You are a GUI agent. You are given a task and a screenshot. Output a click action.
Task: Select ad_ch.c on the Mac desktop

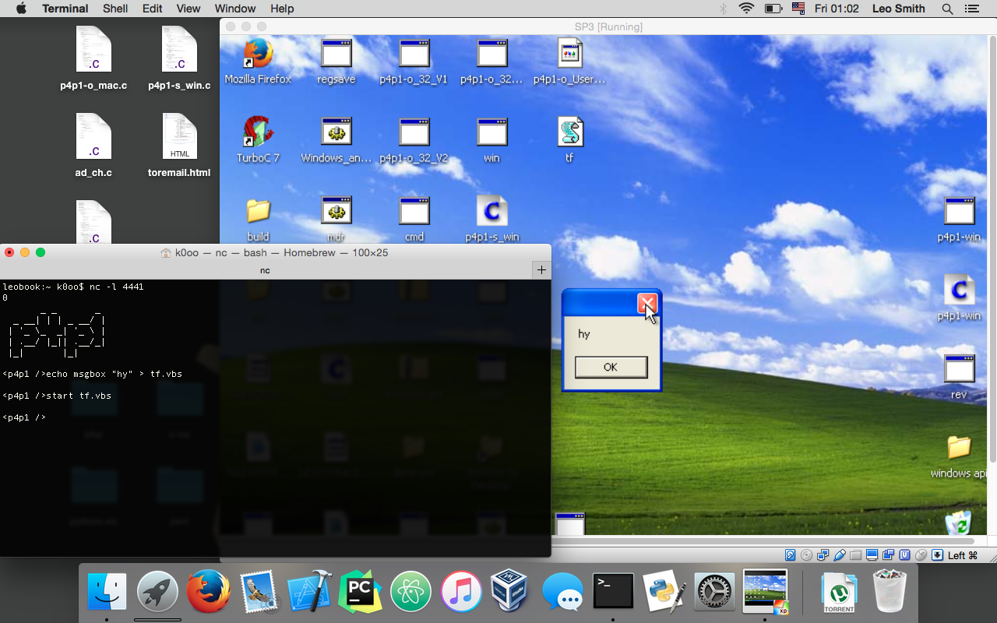tap(93, 146)
